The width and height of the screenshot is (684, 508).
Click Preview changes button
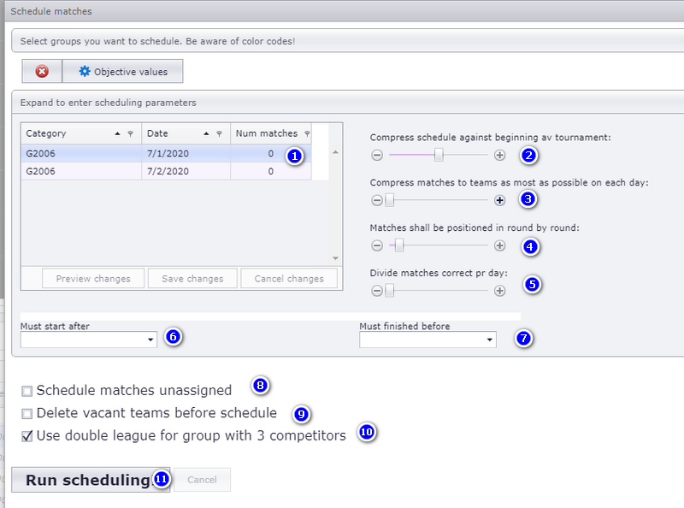93,279
